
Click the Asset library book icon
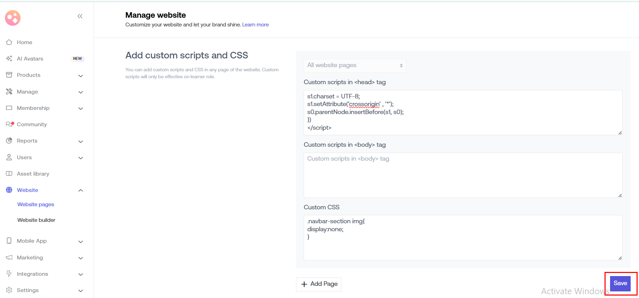pos(9,174)
